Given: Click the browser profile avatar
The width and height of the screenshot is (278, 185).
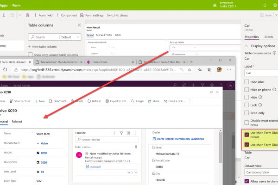Looking at the screenshot, I should point(219,69).
